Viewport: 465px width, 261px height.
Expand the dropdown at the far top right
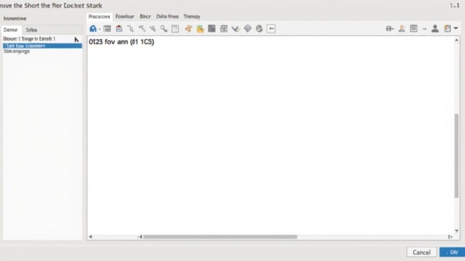[456, 28]
